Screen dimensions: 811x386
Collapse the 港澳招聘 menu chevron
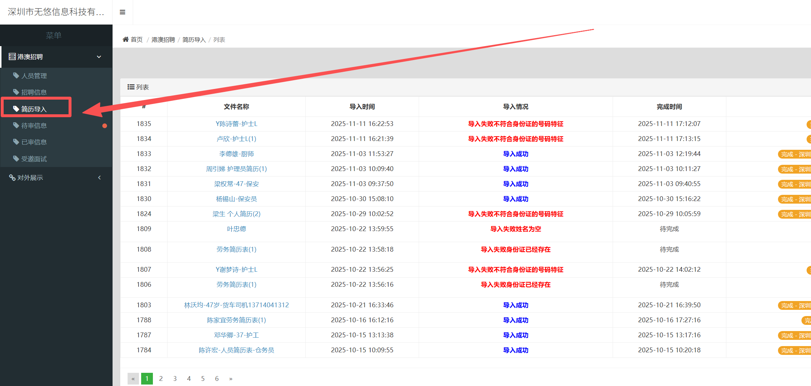[x=99, y=57]
